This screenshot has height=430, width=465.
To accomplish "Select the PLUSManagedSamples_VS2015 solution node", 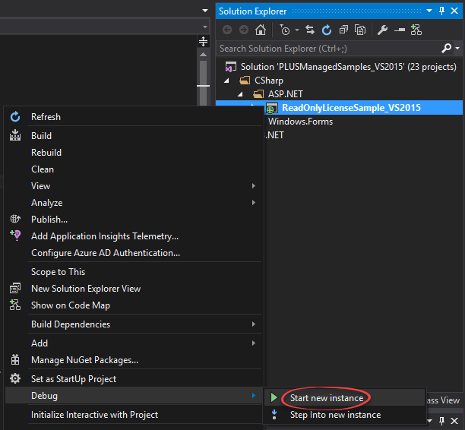I will point(349,67).
